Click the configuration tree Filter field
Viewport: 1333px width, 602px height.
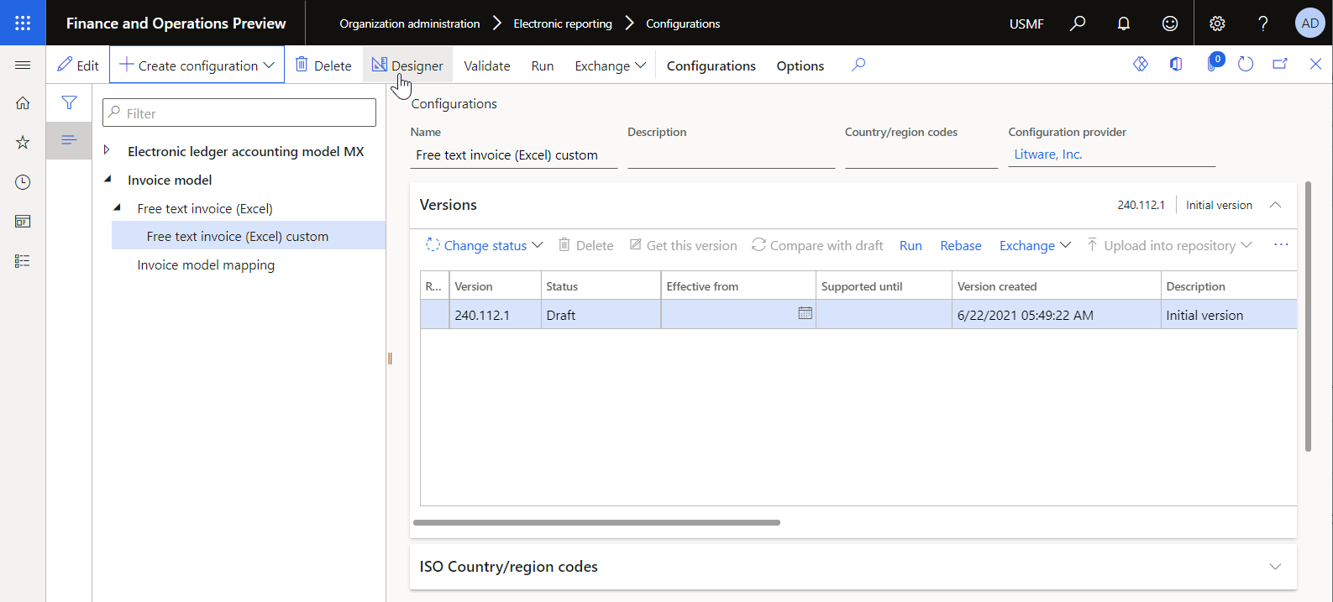[239, 113]
